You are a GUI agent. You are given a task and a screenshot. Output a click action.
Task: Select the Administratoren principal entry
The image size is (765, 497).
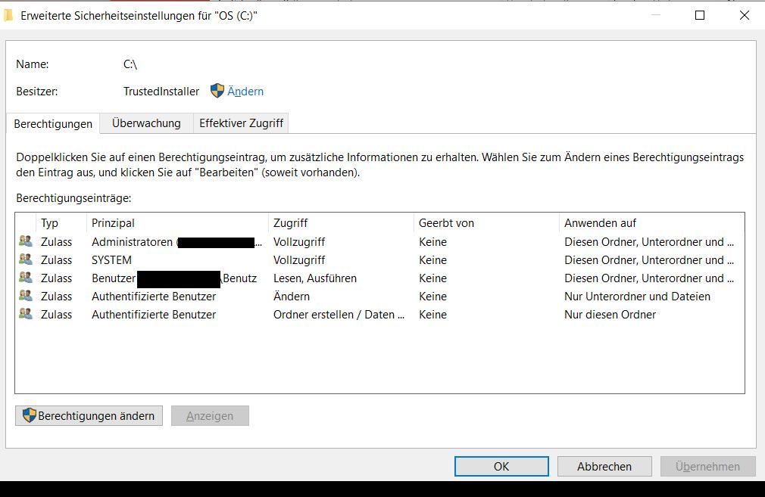click(x=379, y=241)
